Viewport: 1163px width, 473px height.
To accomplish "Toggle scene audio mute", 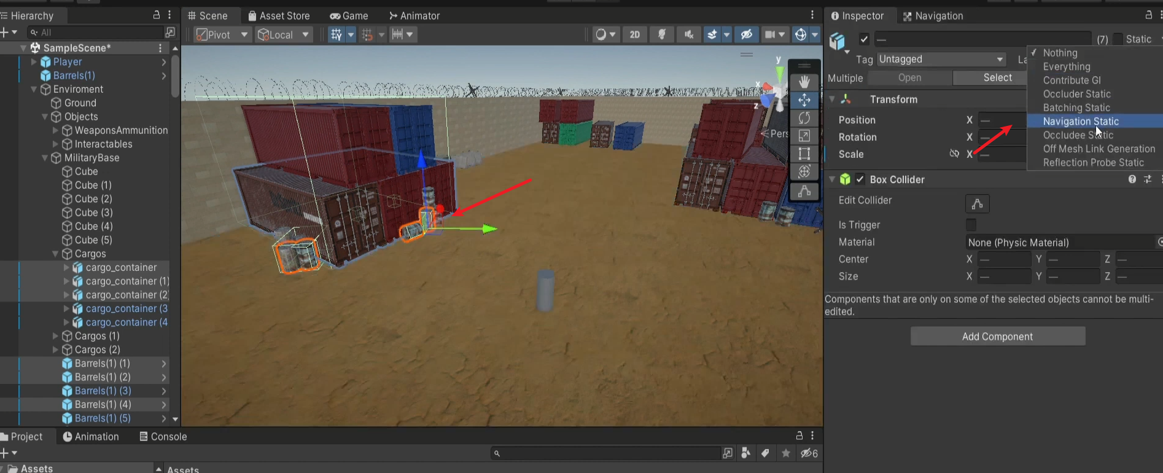I will pyautogui.click(x=689, y=34).
